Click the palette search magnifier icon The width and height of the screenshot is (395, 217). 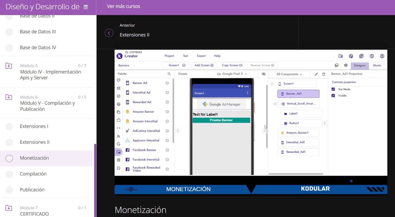click(x=169, y=74)
